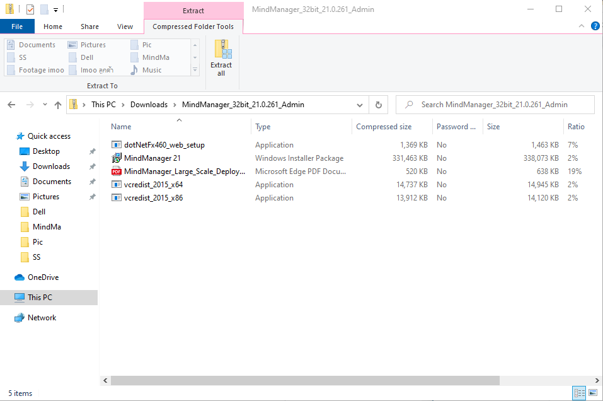Choose Documents as extract destination
This screenshot has height=401, width=603.
32,45
